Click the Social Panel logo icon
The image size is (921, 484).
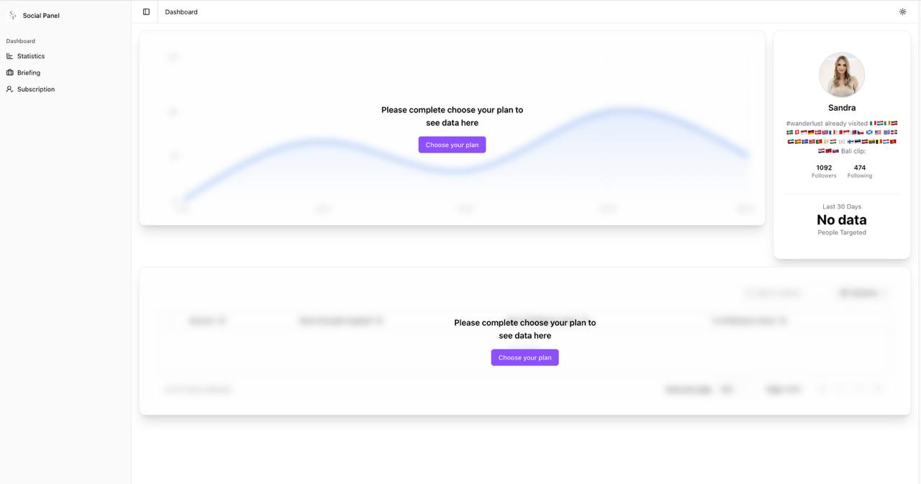(13, 14)
